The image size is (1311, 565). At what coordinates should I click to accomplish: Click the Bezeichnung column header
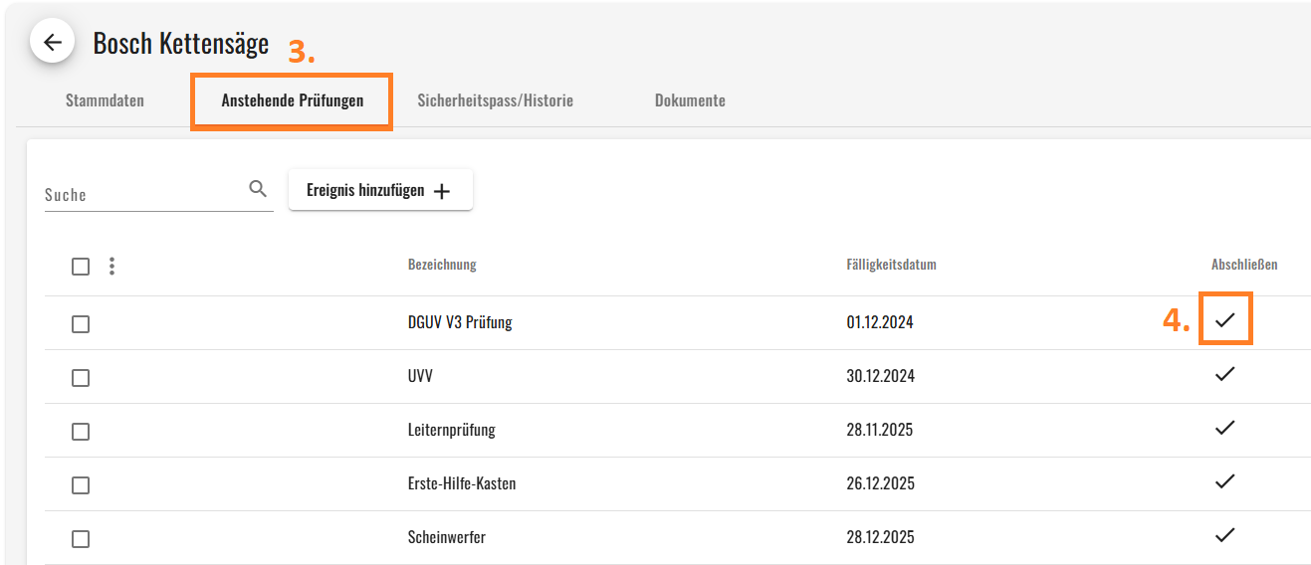point(442,265)
